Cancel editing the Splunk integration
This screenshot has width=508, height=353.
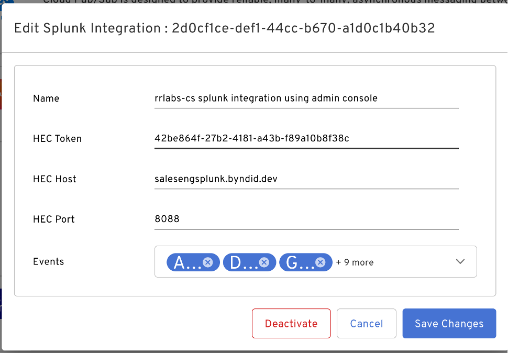click(x=366, y=323)
